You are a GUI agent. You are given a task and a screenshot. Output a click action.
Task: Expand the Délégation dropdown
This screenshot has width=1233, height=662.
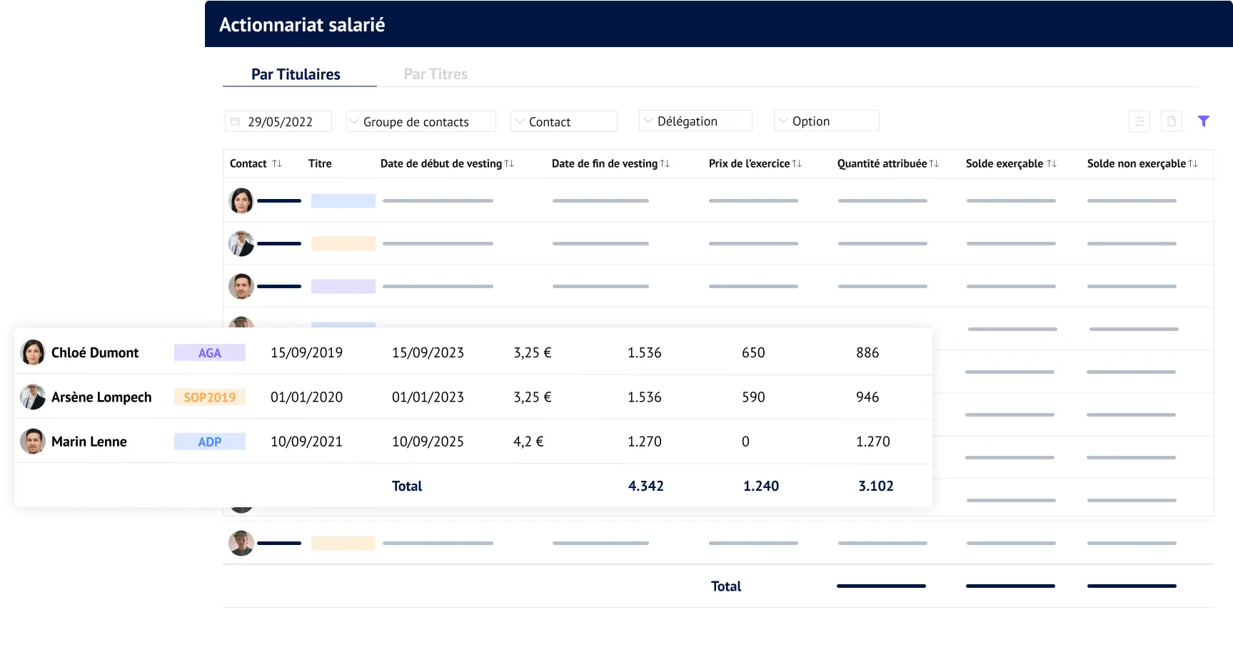pos(695,121)
